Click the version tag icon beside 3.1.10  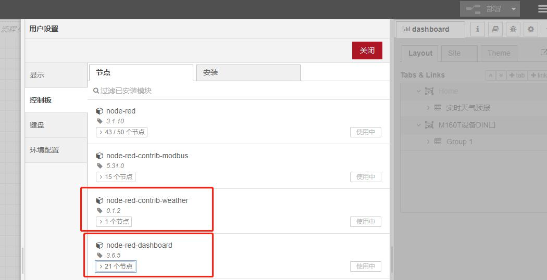[x=100, y=121]
